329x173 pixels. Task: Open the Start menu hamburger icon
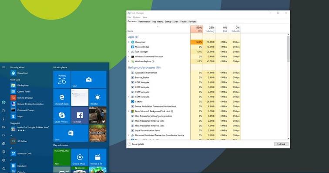pos(4,67)
